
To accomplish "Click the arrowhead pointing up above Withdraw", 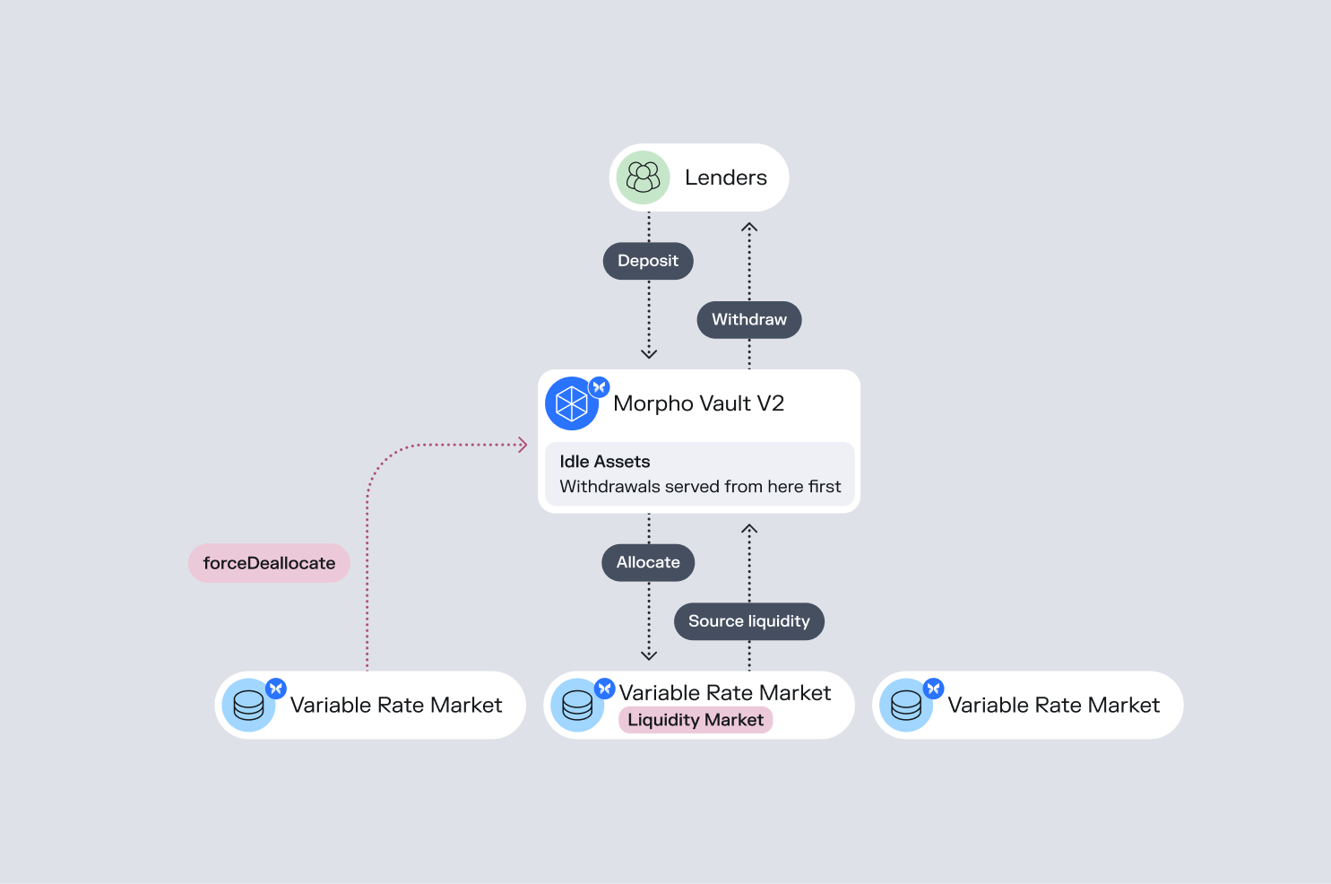I will click(749, 227).
